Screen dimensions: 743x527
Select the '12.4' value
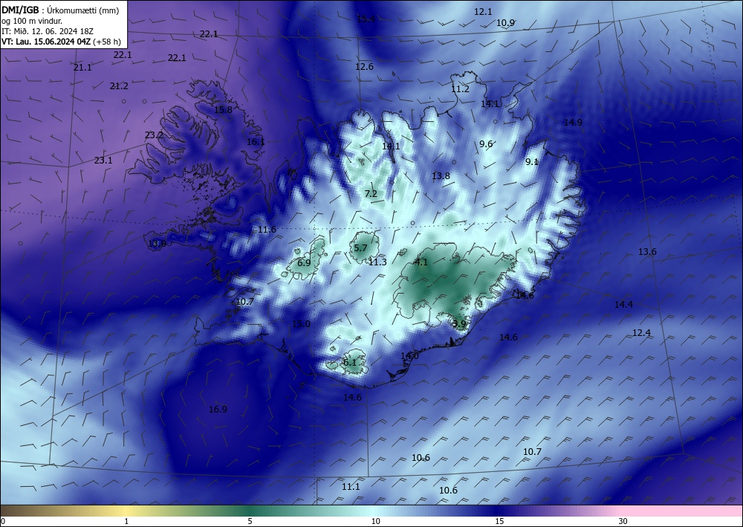642,333
